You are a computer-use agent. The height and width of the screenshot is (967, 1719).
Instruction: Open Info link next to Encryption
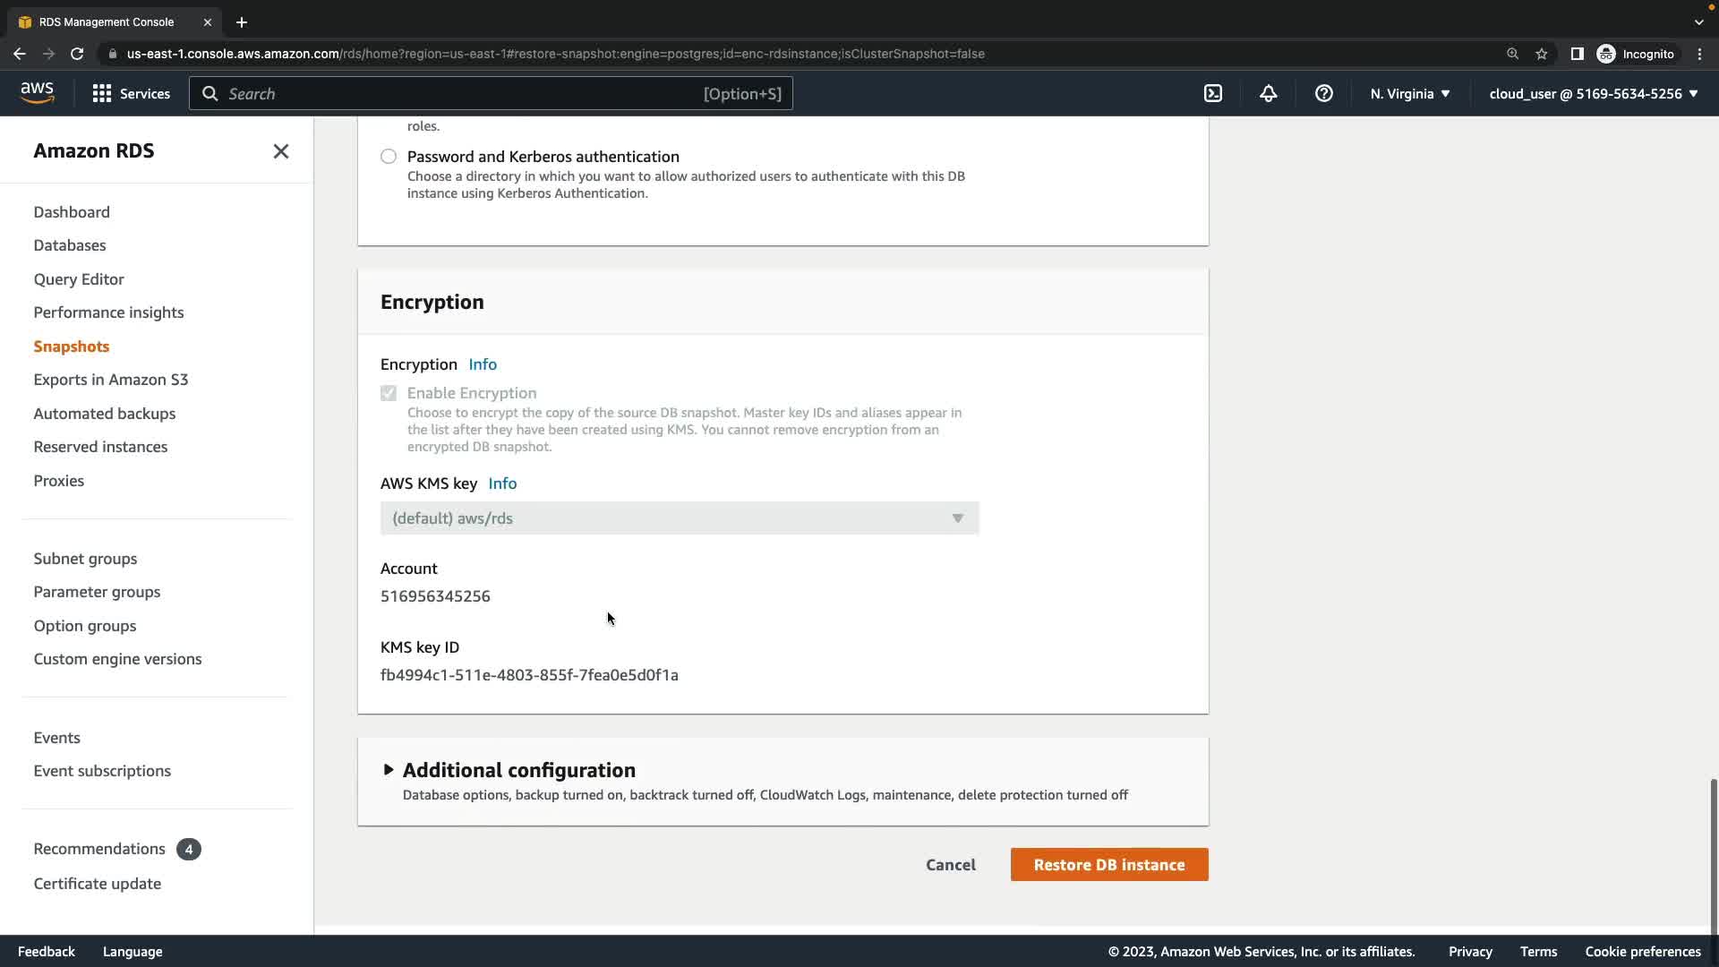click(483, 364)
